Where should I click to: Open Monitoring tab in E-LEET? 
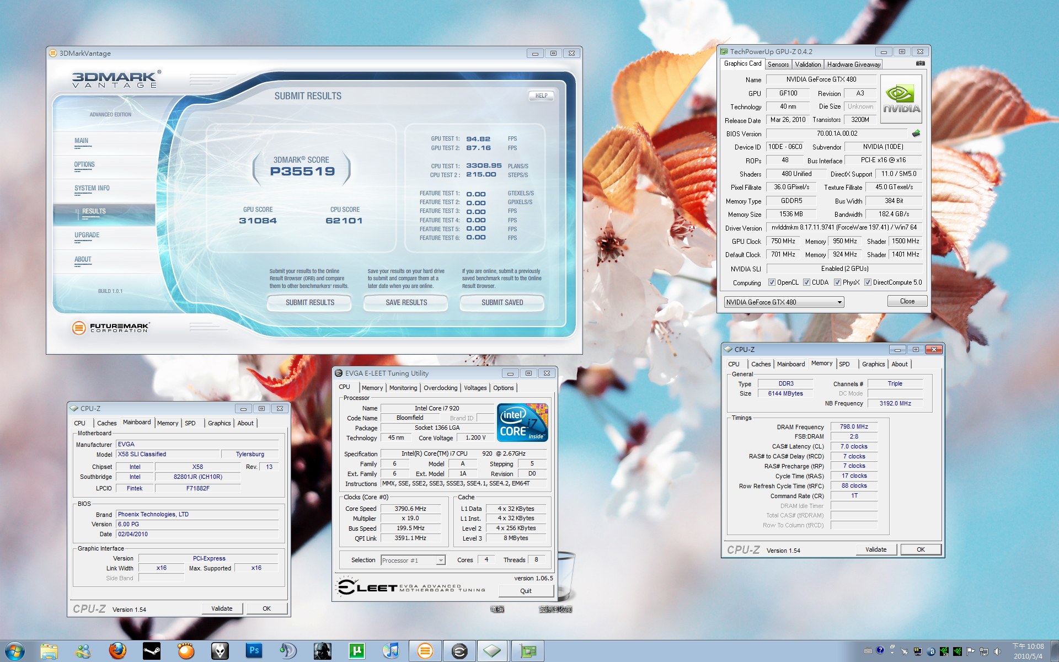pos(403,388)
